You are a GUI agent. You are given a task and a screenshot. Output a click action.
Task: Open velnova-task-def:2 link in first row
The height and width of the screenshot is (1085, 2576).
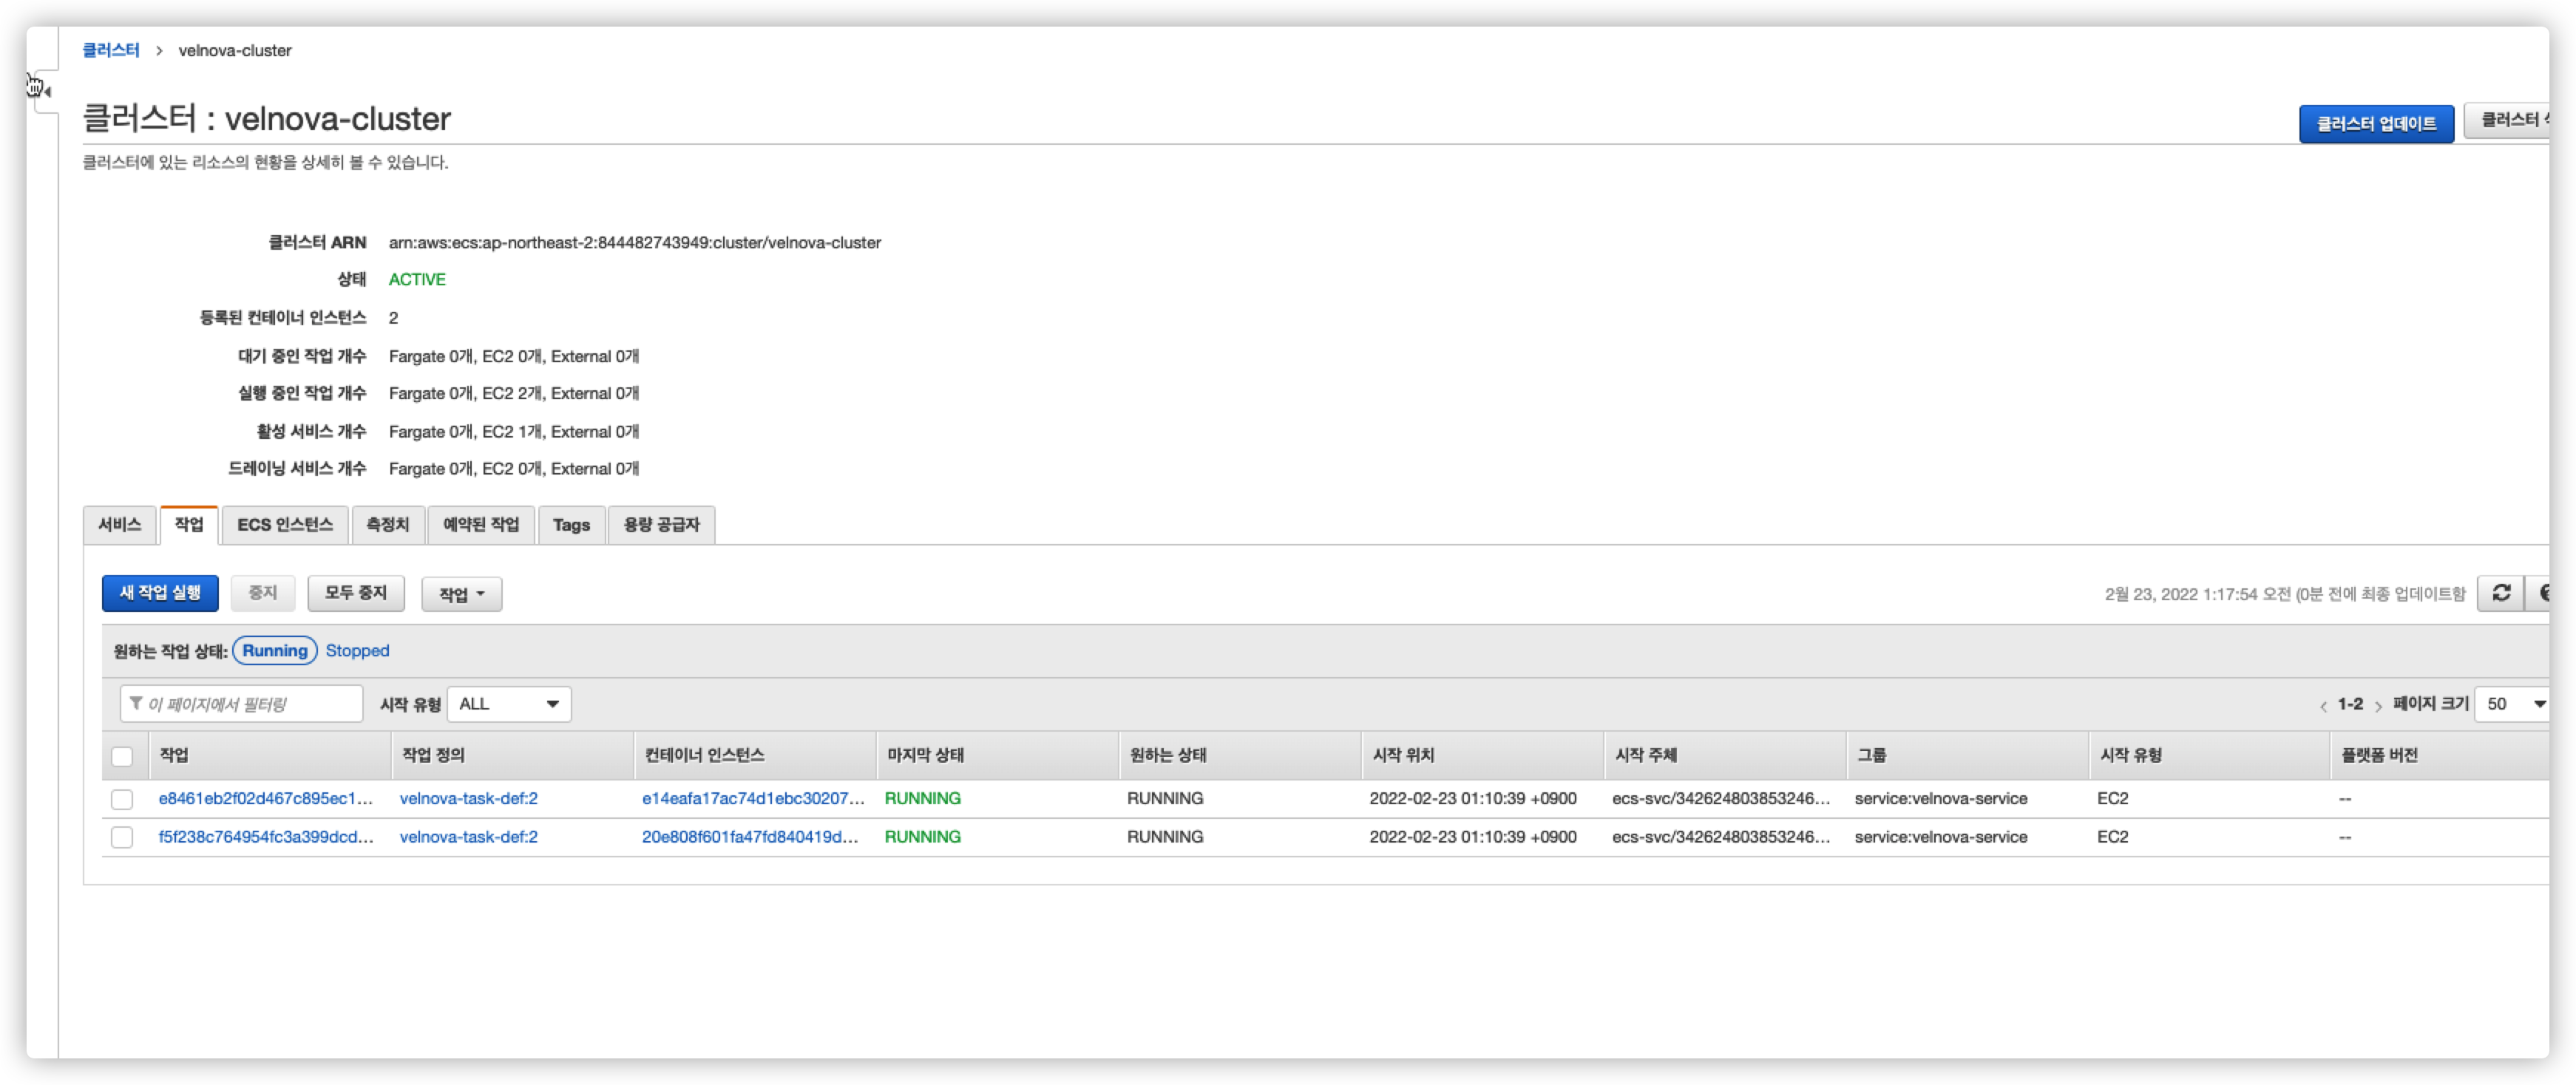468,799
